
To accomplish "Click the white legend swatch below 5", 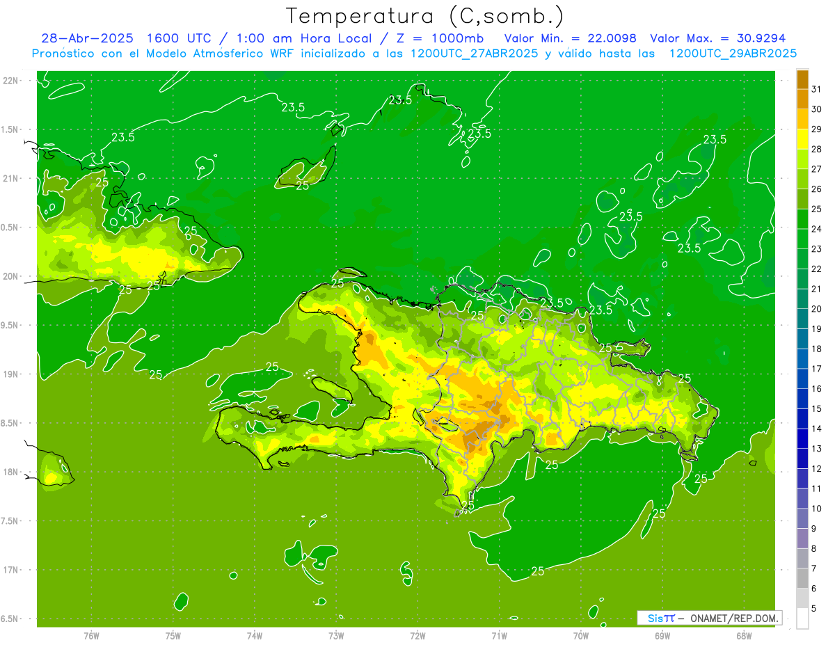I will click(x=802, y=618).
